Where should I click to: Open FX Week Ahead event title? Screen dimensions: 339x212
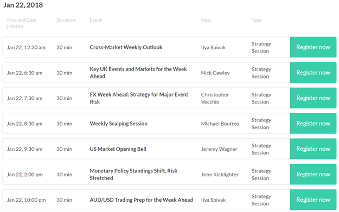[x=139, y=98]
